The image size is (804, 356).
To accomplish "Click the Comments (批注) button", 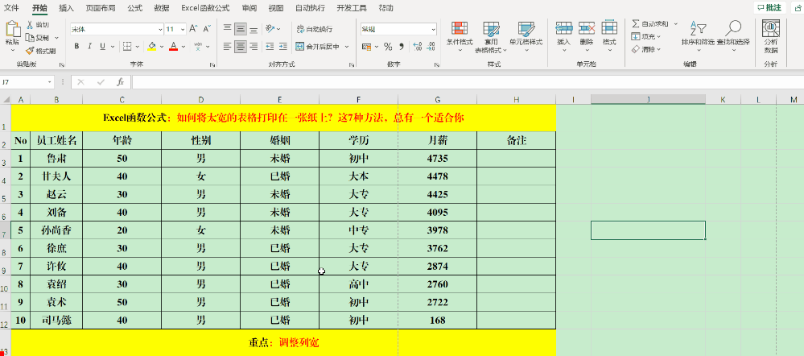I will point(769,7).
